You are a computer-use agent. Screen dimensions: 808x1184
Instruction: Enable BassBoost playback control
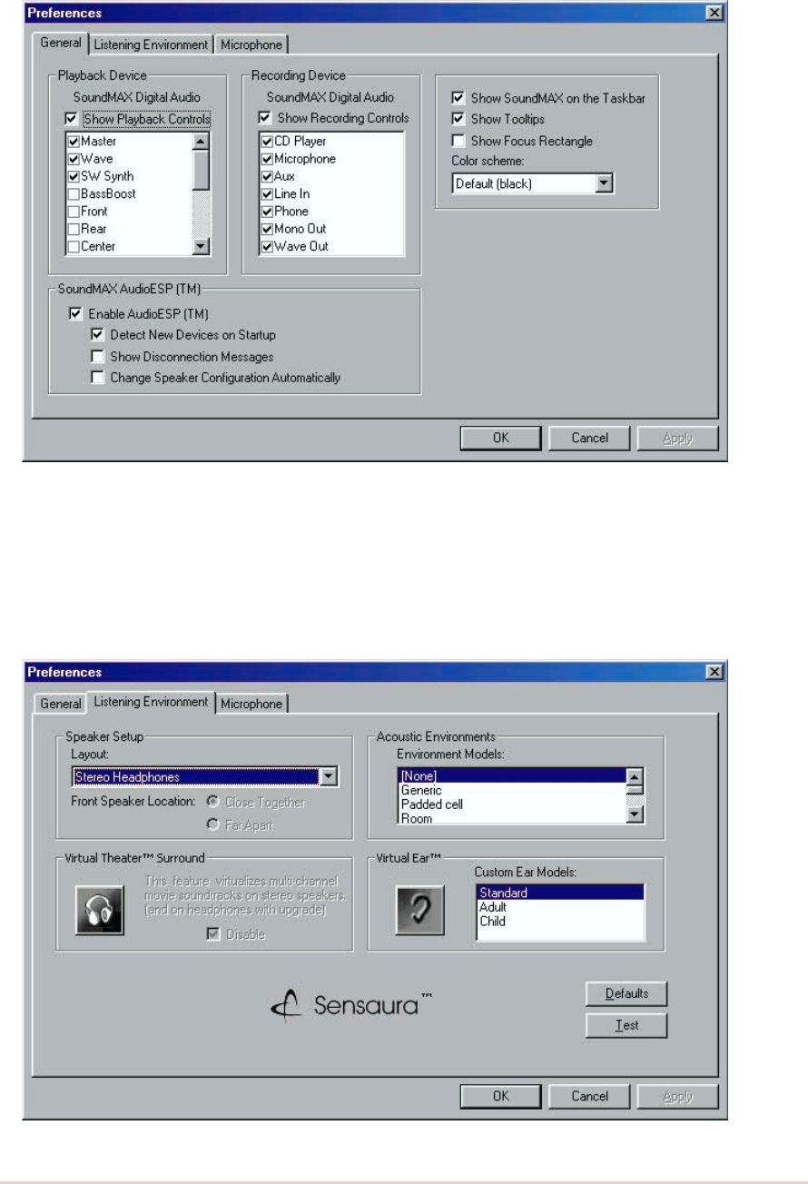(x=72, y=193)
